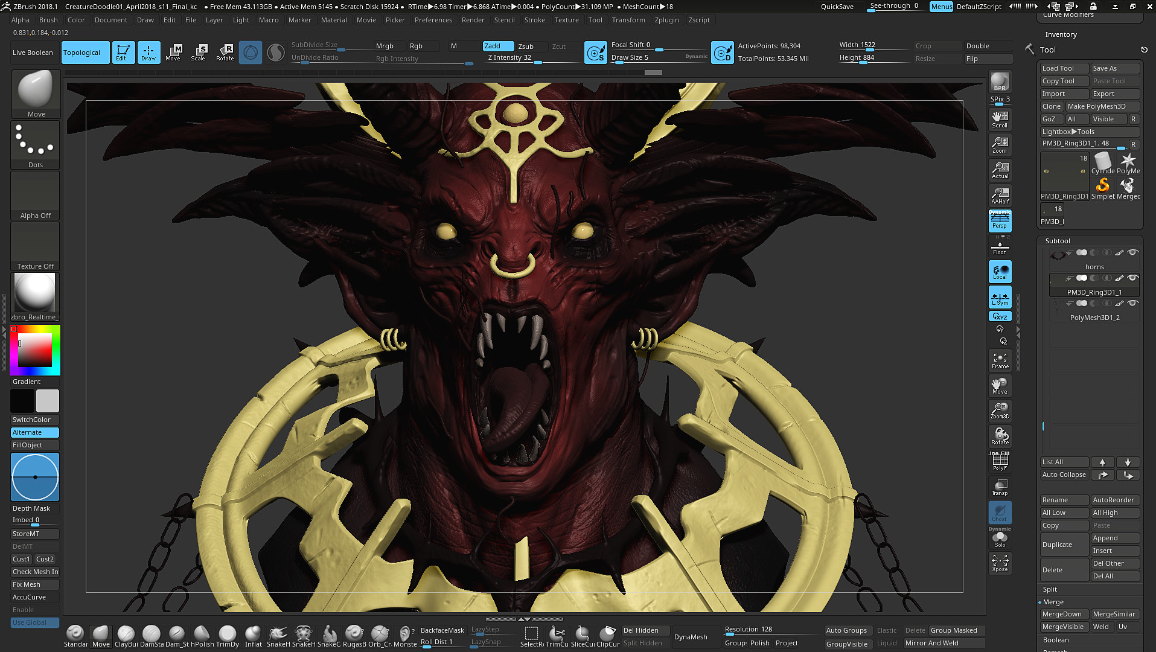Hide the horns subtool with its eye icon
Image resolution: width=1156 pixels, height=652 pixels.
tap(1132, 252)
